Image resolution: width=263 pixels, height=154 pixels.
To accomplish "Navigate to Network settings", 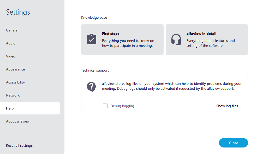I will [x=13, y=95].
